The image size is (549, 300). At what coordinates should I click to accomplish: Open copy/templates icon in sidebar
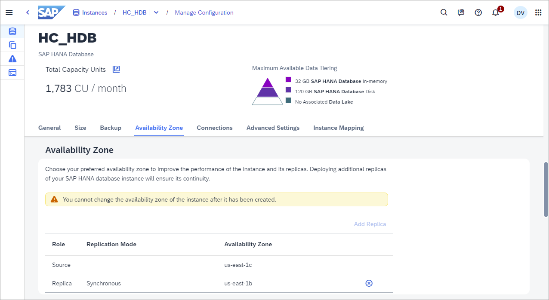pos(12,45)
